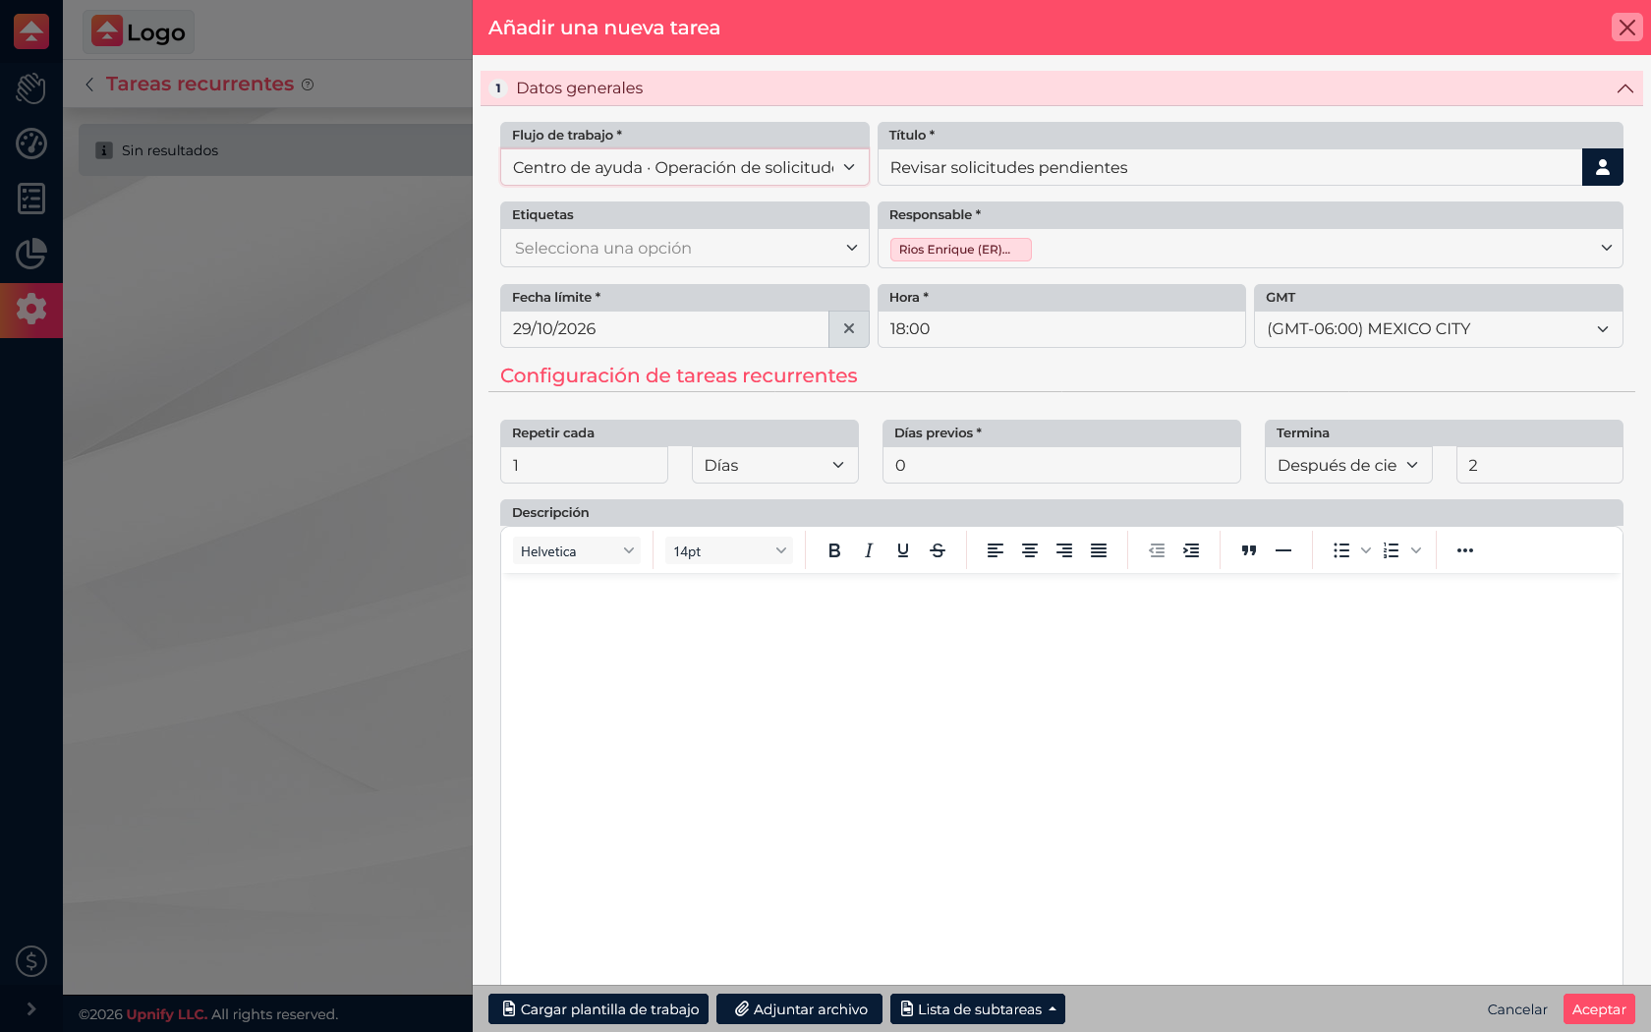This screenshot has height=1032, width=1651.
Task: Insert bulleted list in description
Action: tap(1341, 550)
